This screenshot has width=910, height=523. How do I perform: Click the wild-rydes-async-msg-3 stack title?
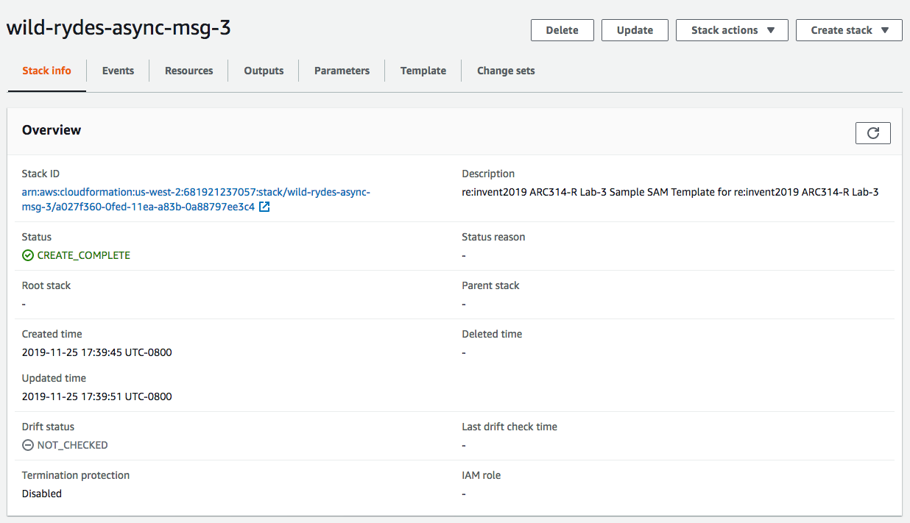coord(119,28)
